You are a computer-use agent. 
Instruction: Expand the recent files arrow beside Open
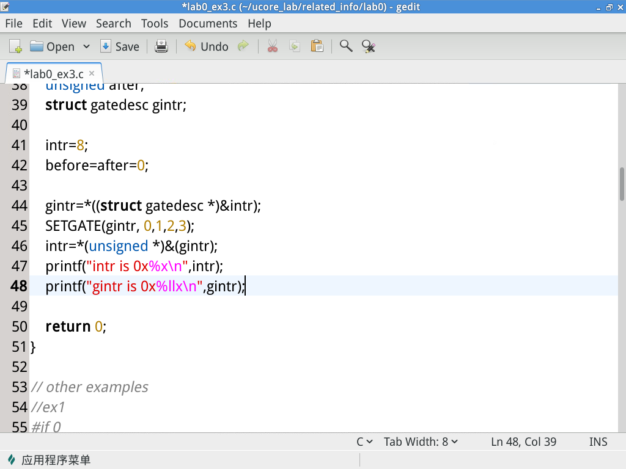click(x=86, y=46)
